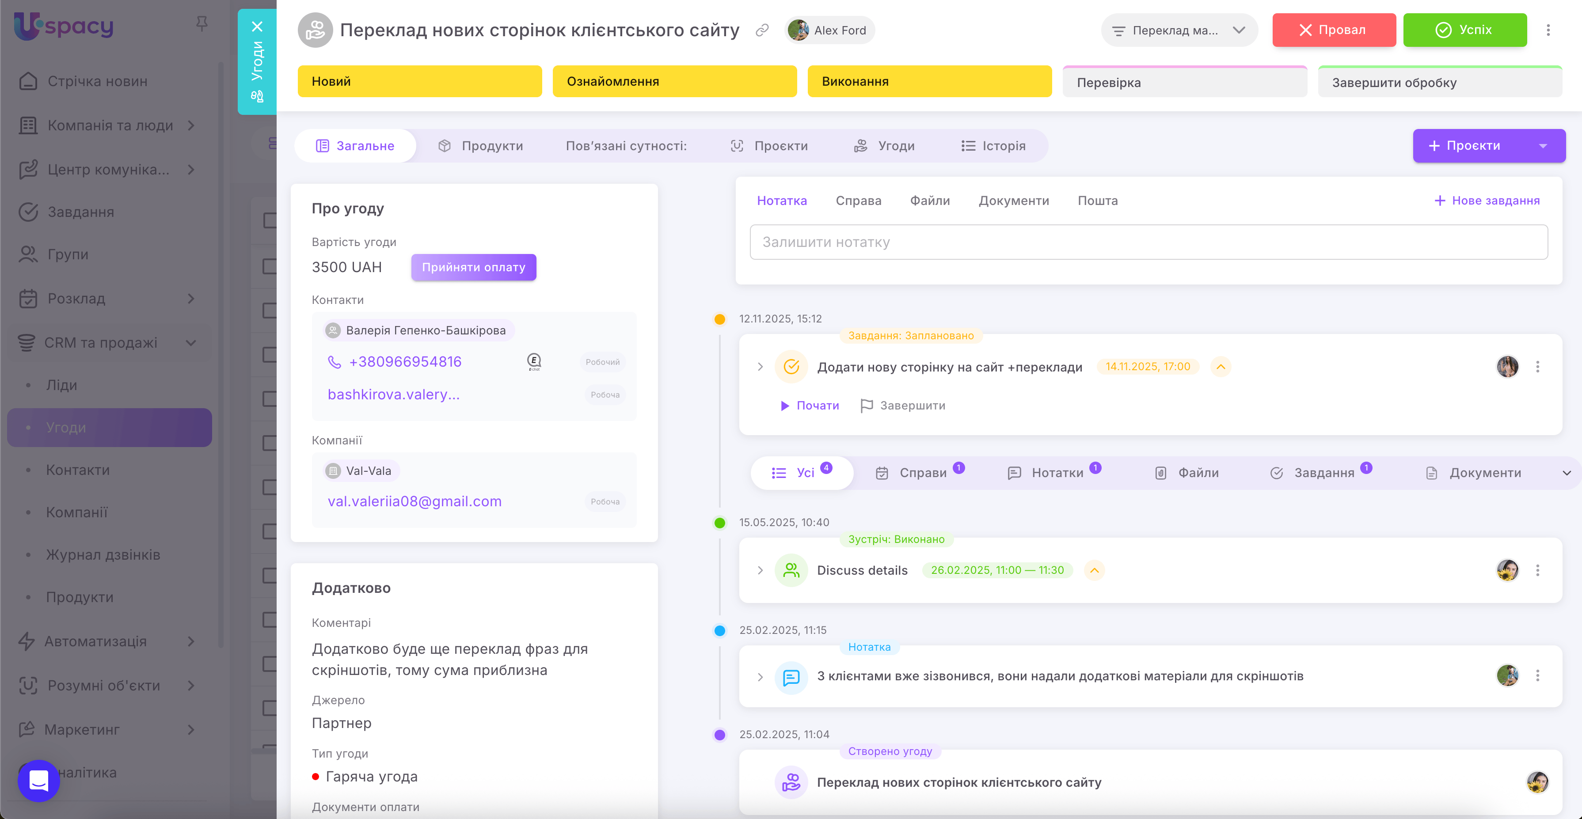Image resolution: width=1582 pixels, height=819 pixels.
Task: Click into the Залишити нотатку field
Action: tap(1148, 242)
